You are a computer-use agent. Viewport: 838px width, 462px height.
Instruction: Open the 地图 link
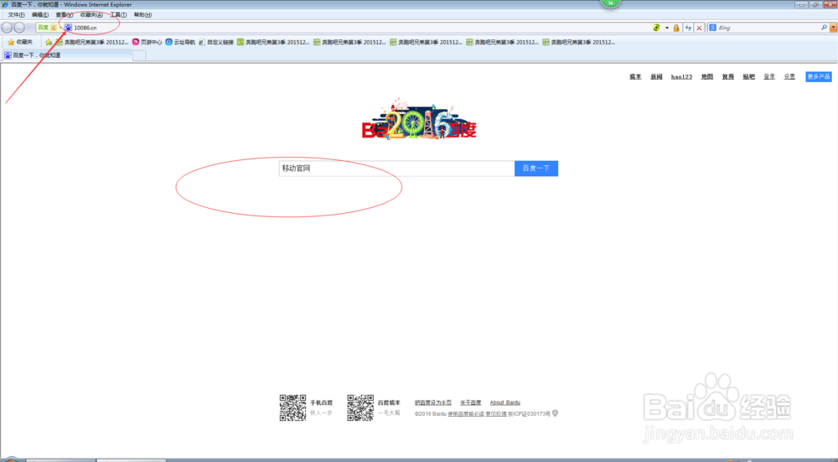[707, 77]
